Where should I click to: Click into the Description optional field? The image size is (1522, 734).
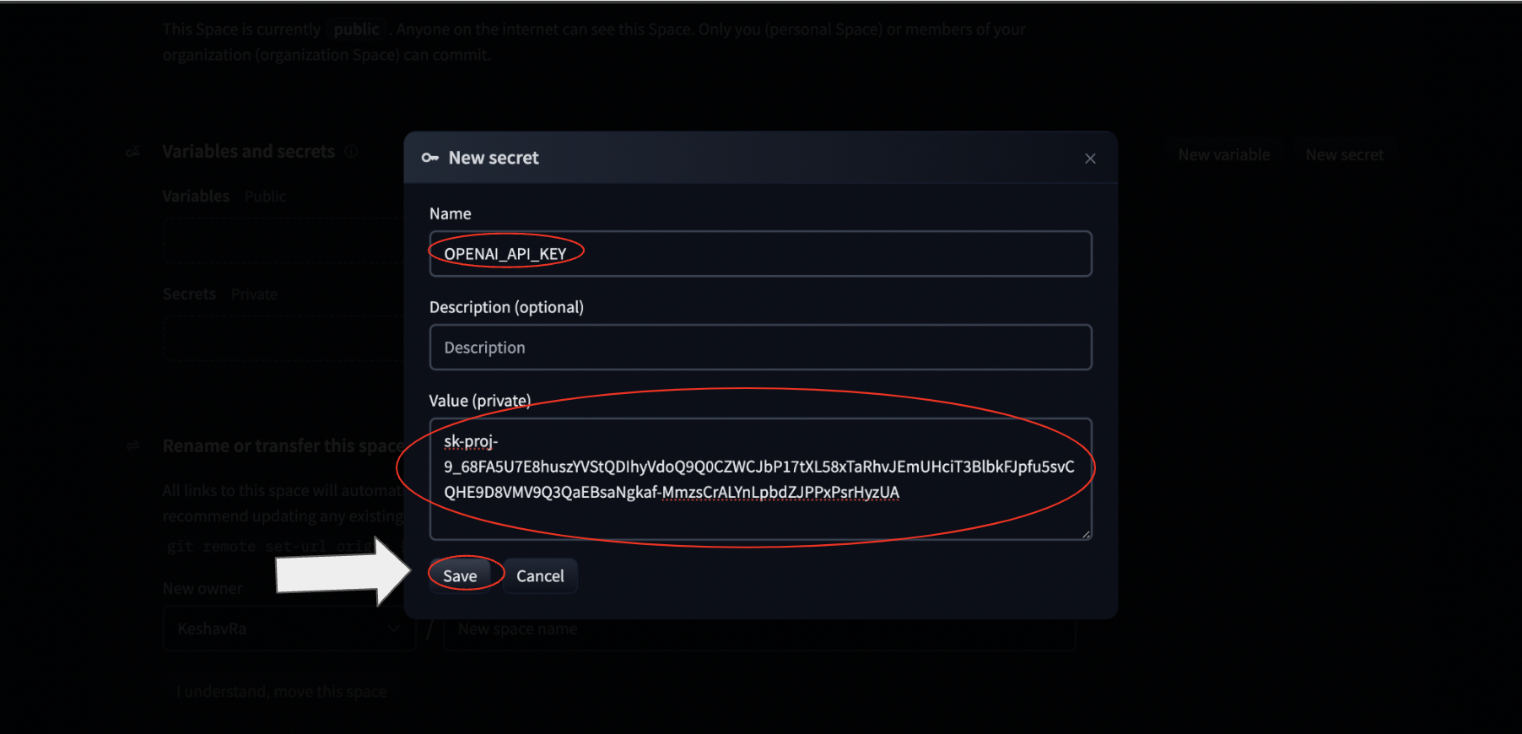click(x=759, y=348)
